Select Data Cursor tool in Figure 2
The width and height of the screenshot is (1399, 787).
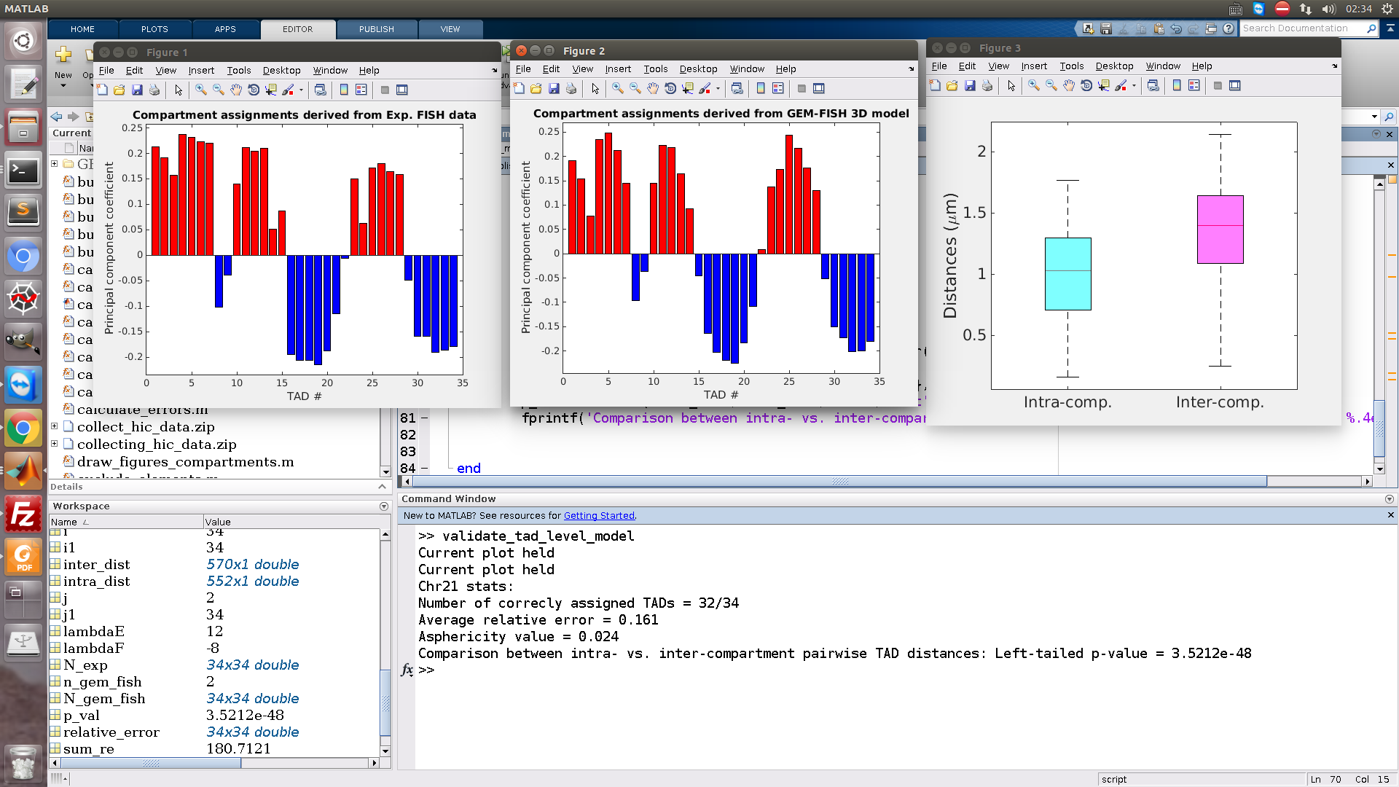pyautogui.click(x=688, y=89)
